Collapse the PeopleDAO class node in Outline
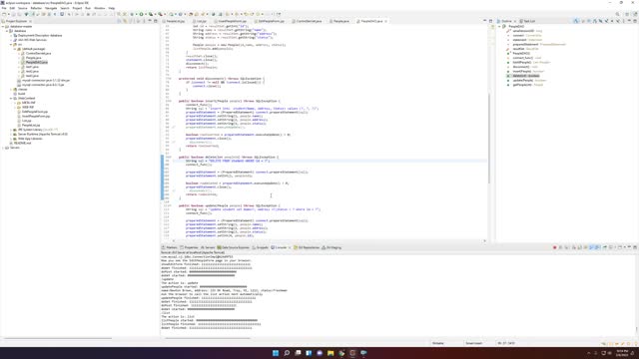The image size is (639, 359). point(499,27)
